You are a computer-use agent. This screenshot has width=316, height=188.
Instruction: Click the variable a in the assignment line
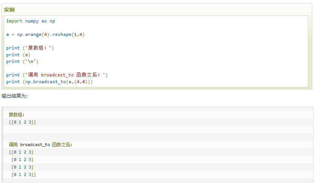coord(7,34)
